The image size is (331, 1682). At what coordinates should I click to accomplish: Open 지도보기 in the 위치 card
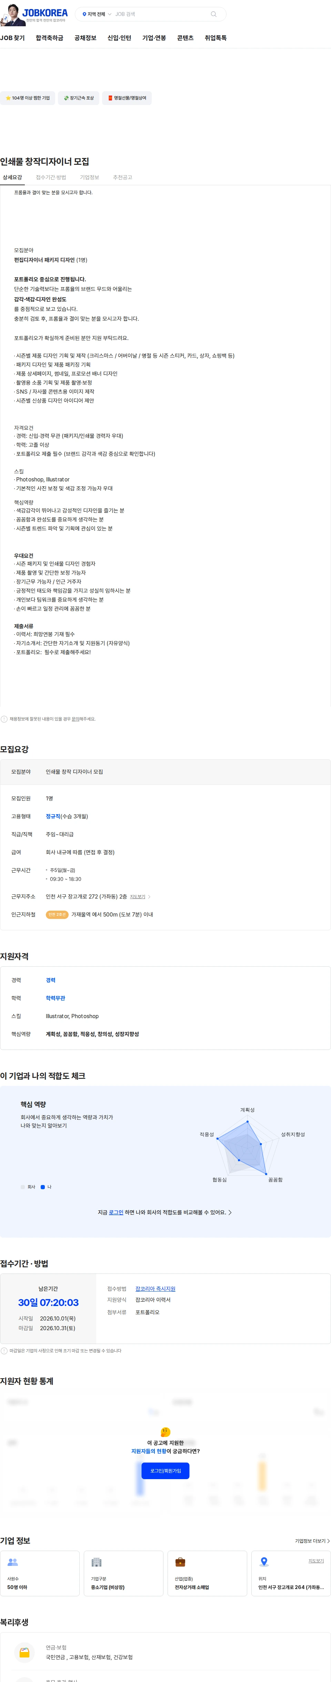pos(316,1561)
